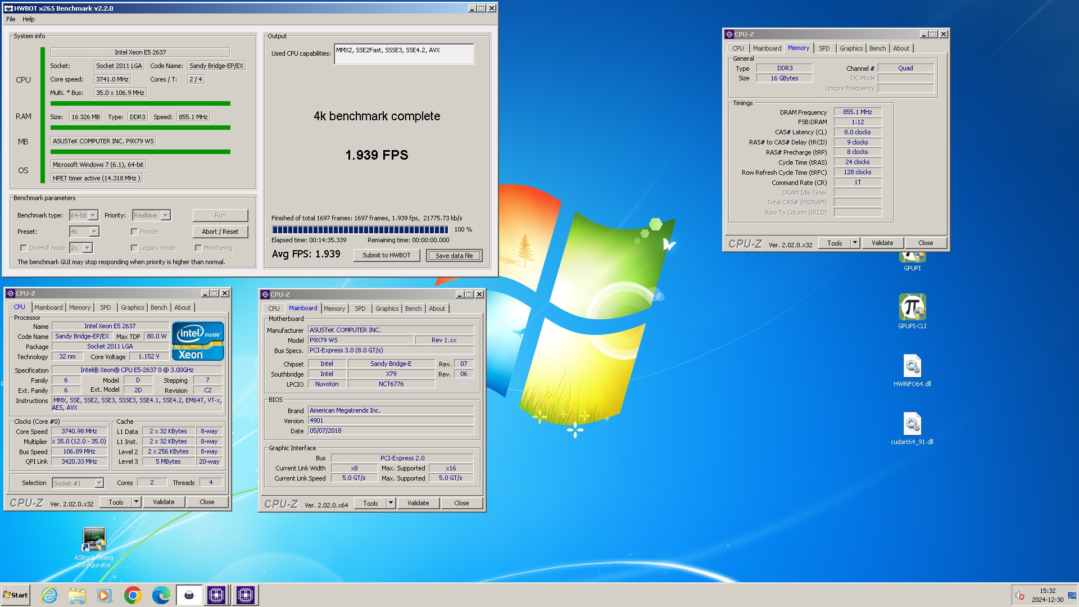
Task: Click the HPET timer active field
Action: pos(97,178)
